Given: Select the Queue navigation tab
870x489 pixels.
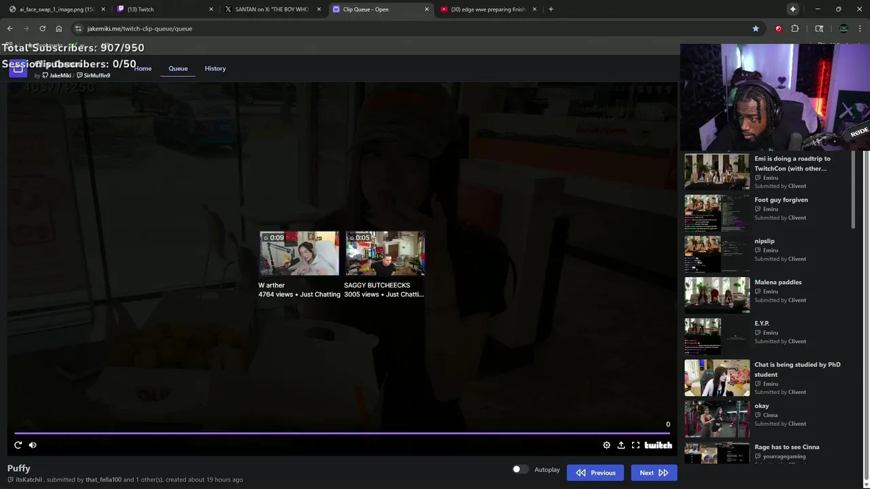Looking at the screenshot, I should pos(178,69).
